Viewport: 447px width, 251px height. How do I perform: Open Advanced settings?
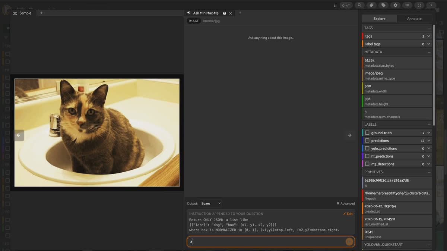pyautogui.click(x=346, y=204)
